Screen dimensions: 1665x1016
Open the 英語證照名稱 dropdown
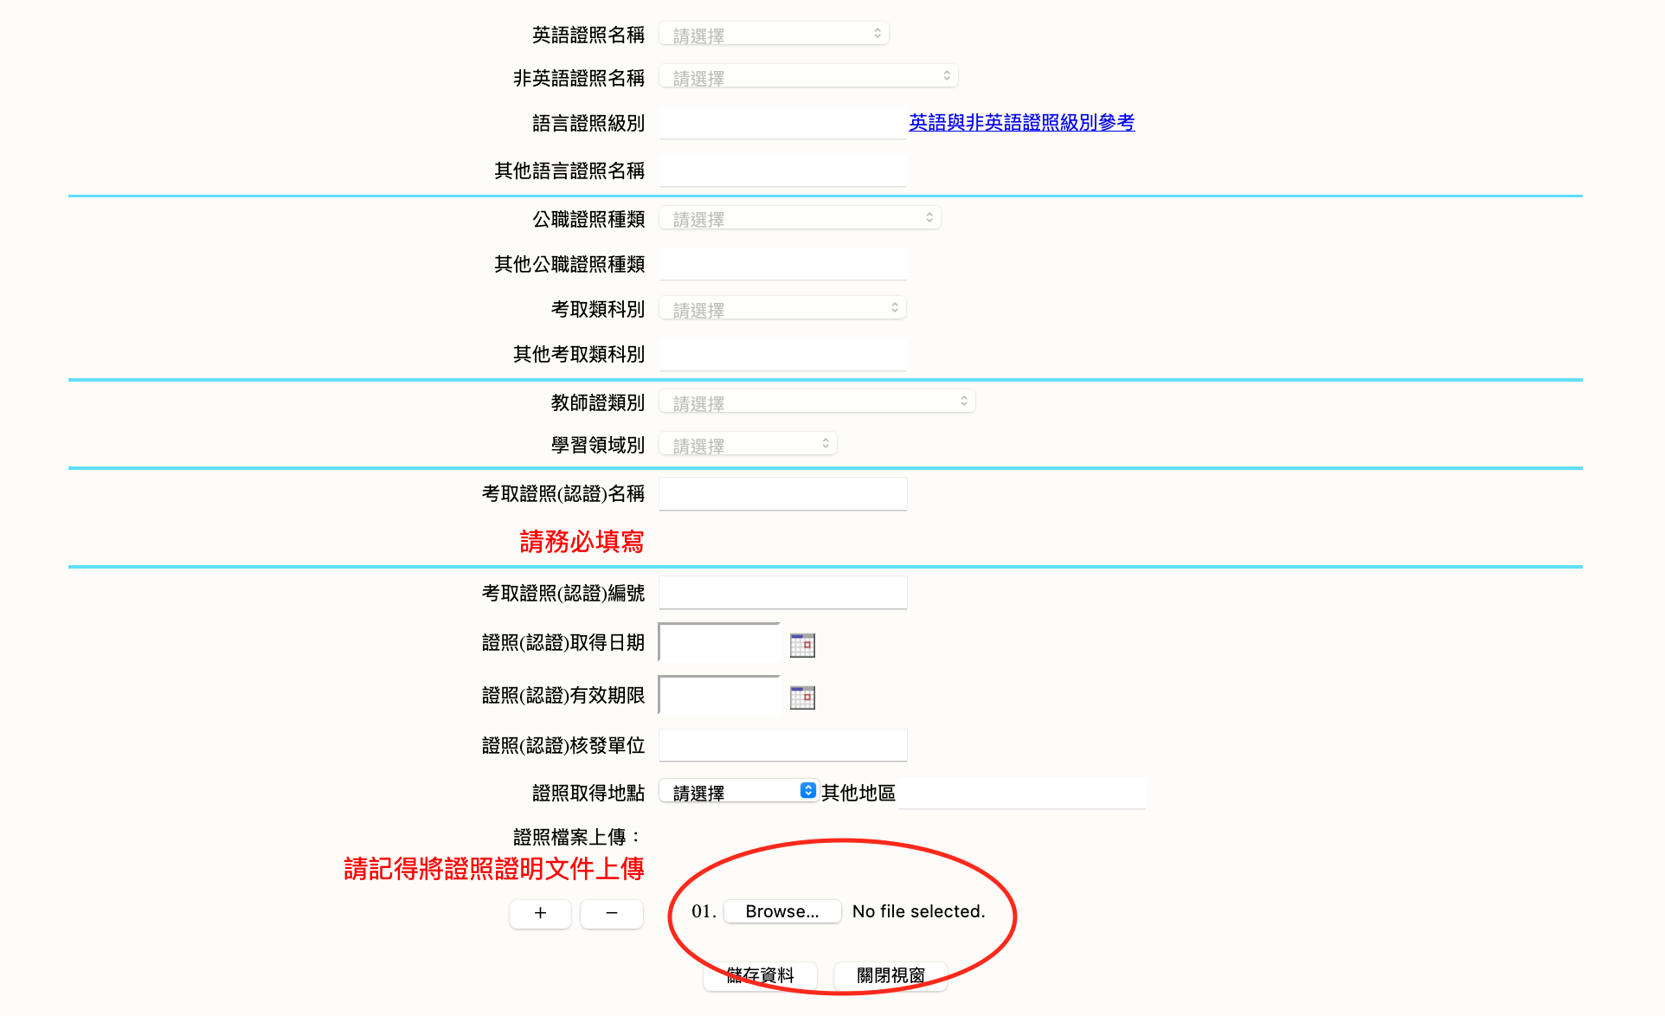(774, 34)
